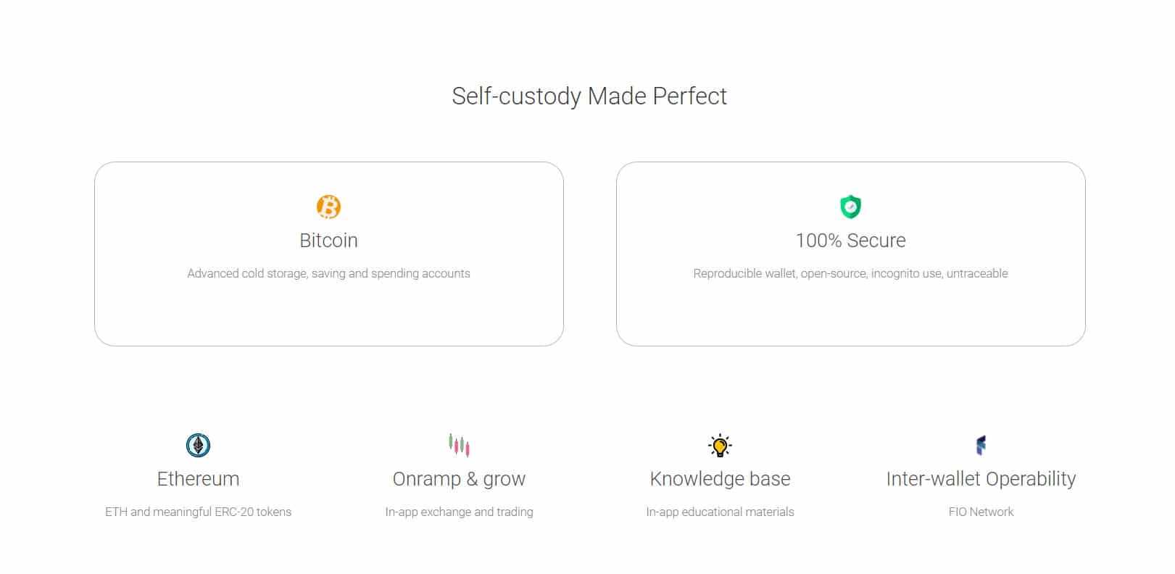Viewport: 1175px width, 574px height.
Task: Click the Self-custody Made Perfect headline
Action: (x=589, y=96)
